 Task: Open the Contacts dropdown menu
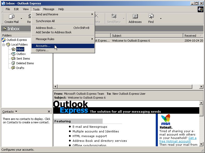[16, 111]
